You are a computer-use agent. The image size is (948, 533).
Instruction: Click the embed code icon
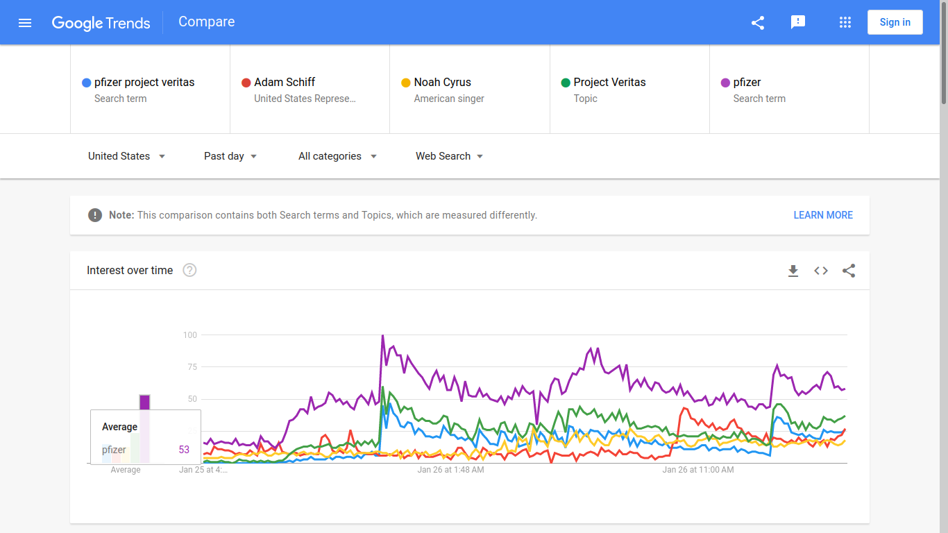[821, 271]
